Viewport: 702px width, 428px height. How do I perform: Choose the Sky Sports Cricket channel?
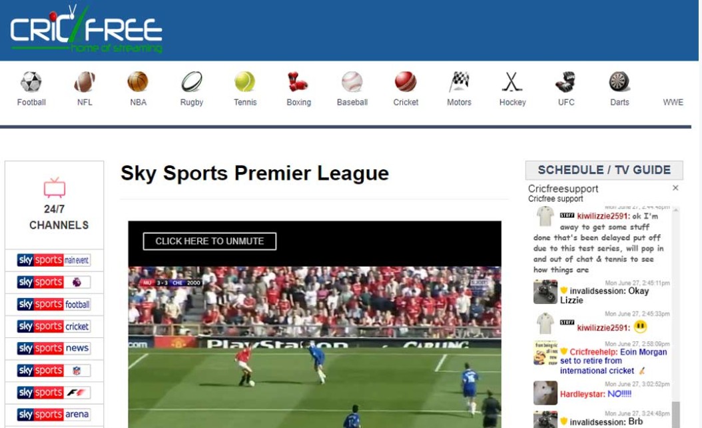point(54,326)
